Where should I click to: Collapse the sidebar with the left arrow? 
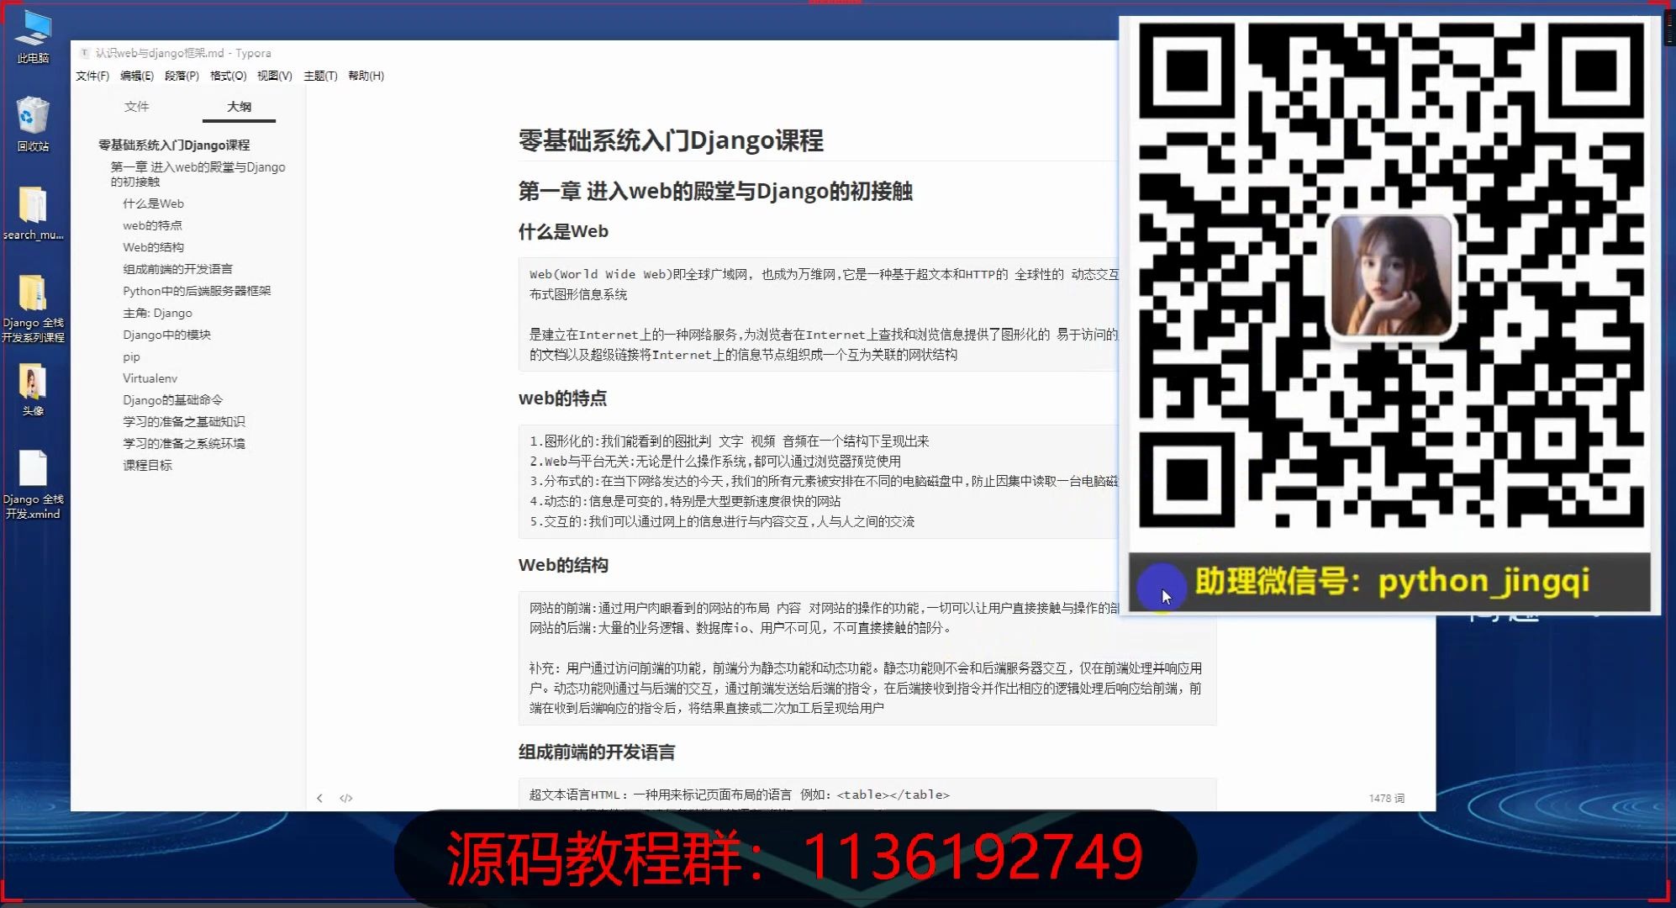tap(319, 798)
